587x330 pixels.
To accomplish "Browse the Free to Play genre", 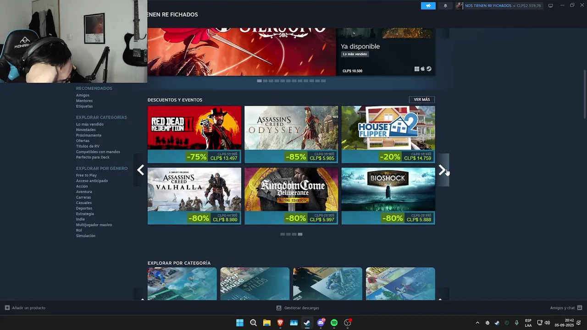I will (x=86, y=175).
